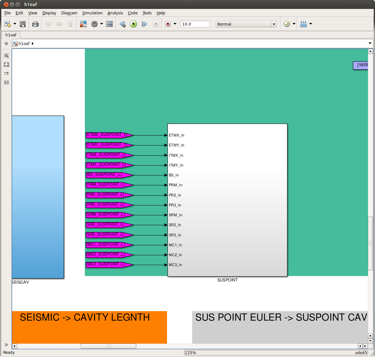Open the address bar dropdown arrow

pyautogui.click(x=370, y=43)
